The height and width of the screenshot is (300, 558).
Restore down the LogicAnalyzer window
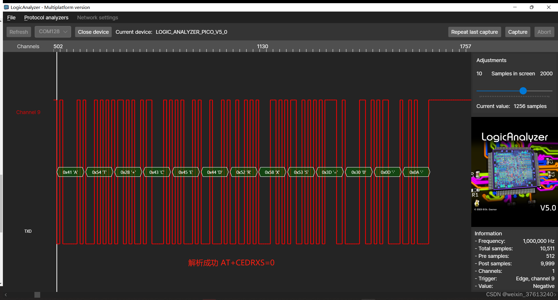[x=532, y=7]
